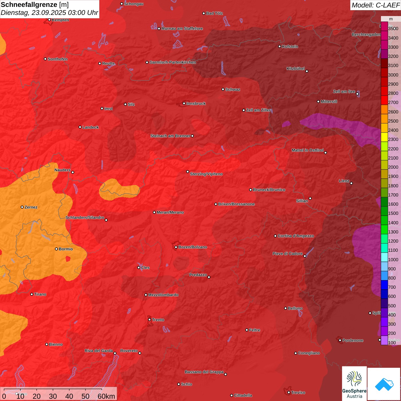Click the 'Schongau' label

(133, 4)
